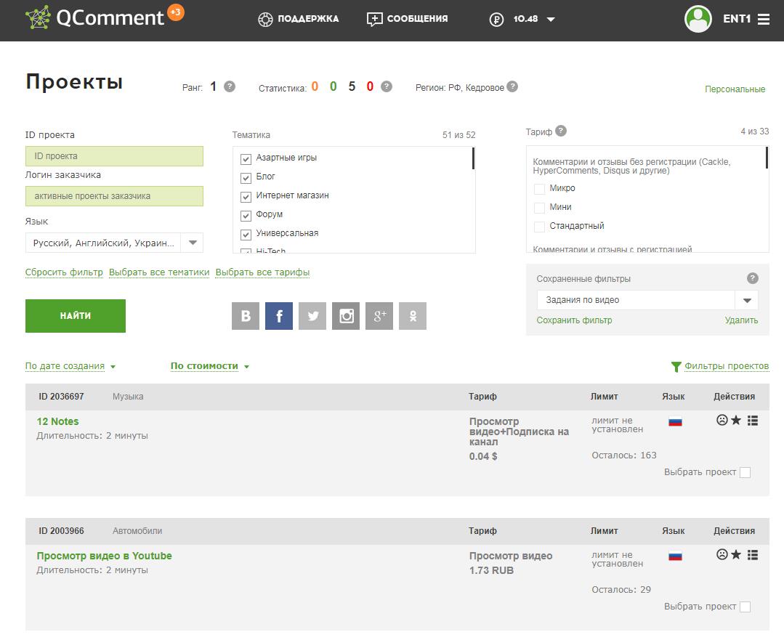Select the Odnoklassniki social filter icon
This screenshot has height=640, width=784.
tap(413, 316)
